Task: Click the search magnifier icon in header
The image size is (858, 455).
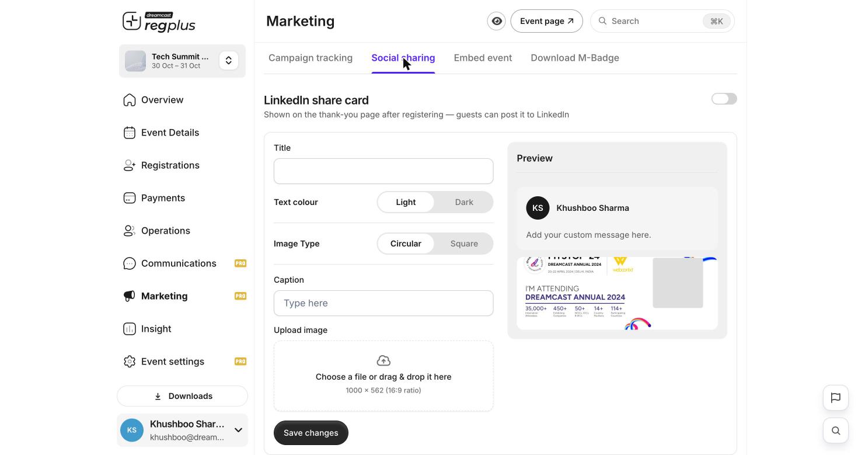Action: click(x=603, y=21)
